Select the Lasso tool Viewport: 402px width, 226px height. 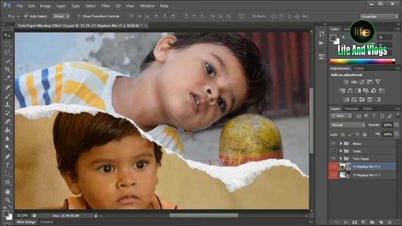8,52
